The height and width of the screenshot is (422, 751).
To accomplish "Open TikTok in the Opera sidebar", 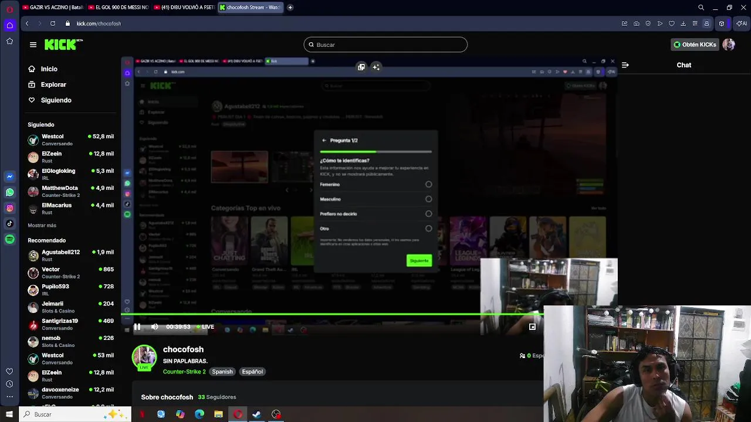I will point(9,223).
